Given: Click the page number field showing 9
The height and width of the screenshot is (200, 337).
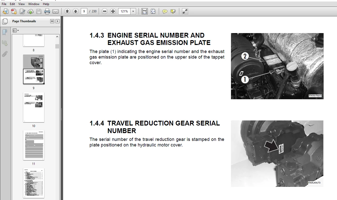Looking at the screenshot, I should coord(84,11).
